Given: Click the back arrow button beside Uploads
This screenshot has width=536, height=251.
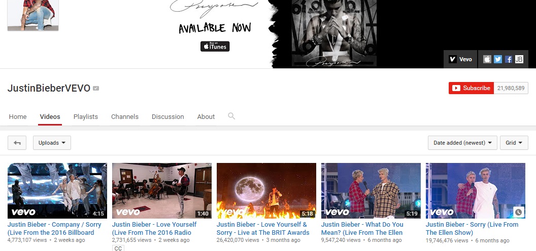Looking at the screenshot, I should [x=17, y=143].
